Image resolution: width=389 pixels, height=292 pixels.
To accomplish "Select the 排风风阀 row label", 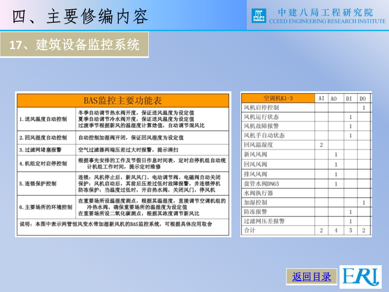I will pos(255,174).
